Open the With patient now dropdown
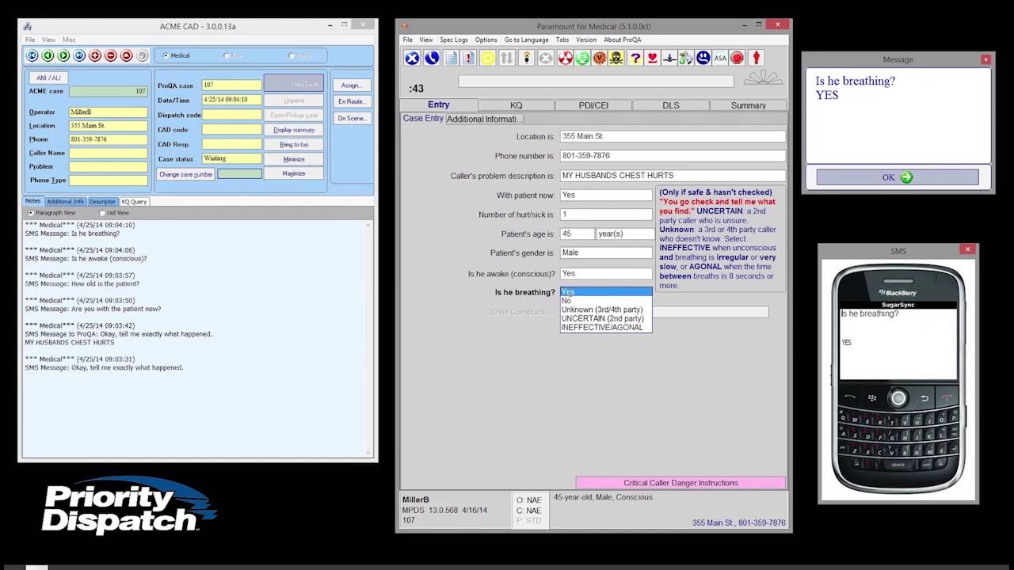 click(606, 195)
